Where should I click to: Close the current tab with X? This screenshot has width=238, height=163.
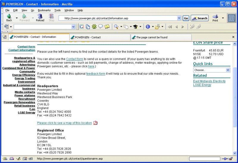tap(233, 37)
